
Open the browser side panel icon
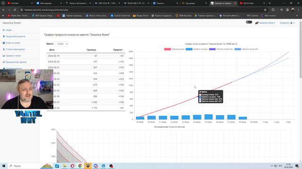tap(287, 10)
